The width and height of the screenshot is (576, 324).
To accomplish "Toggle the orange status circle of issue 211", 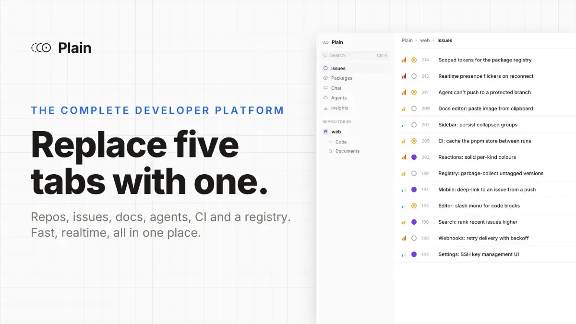I will click(414, 92).
